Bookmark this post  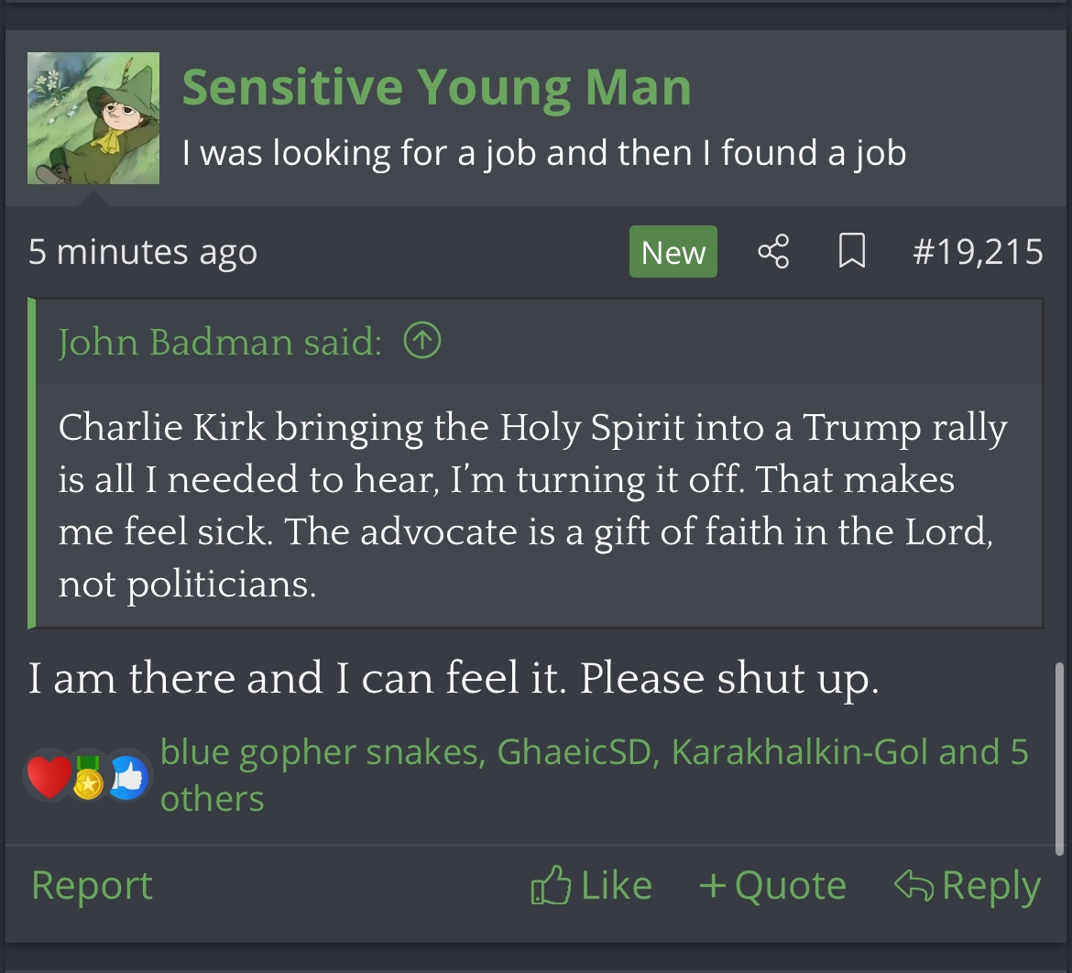[852, 252]
